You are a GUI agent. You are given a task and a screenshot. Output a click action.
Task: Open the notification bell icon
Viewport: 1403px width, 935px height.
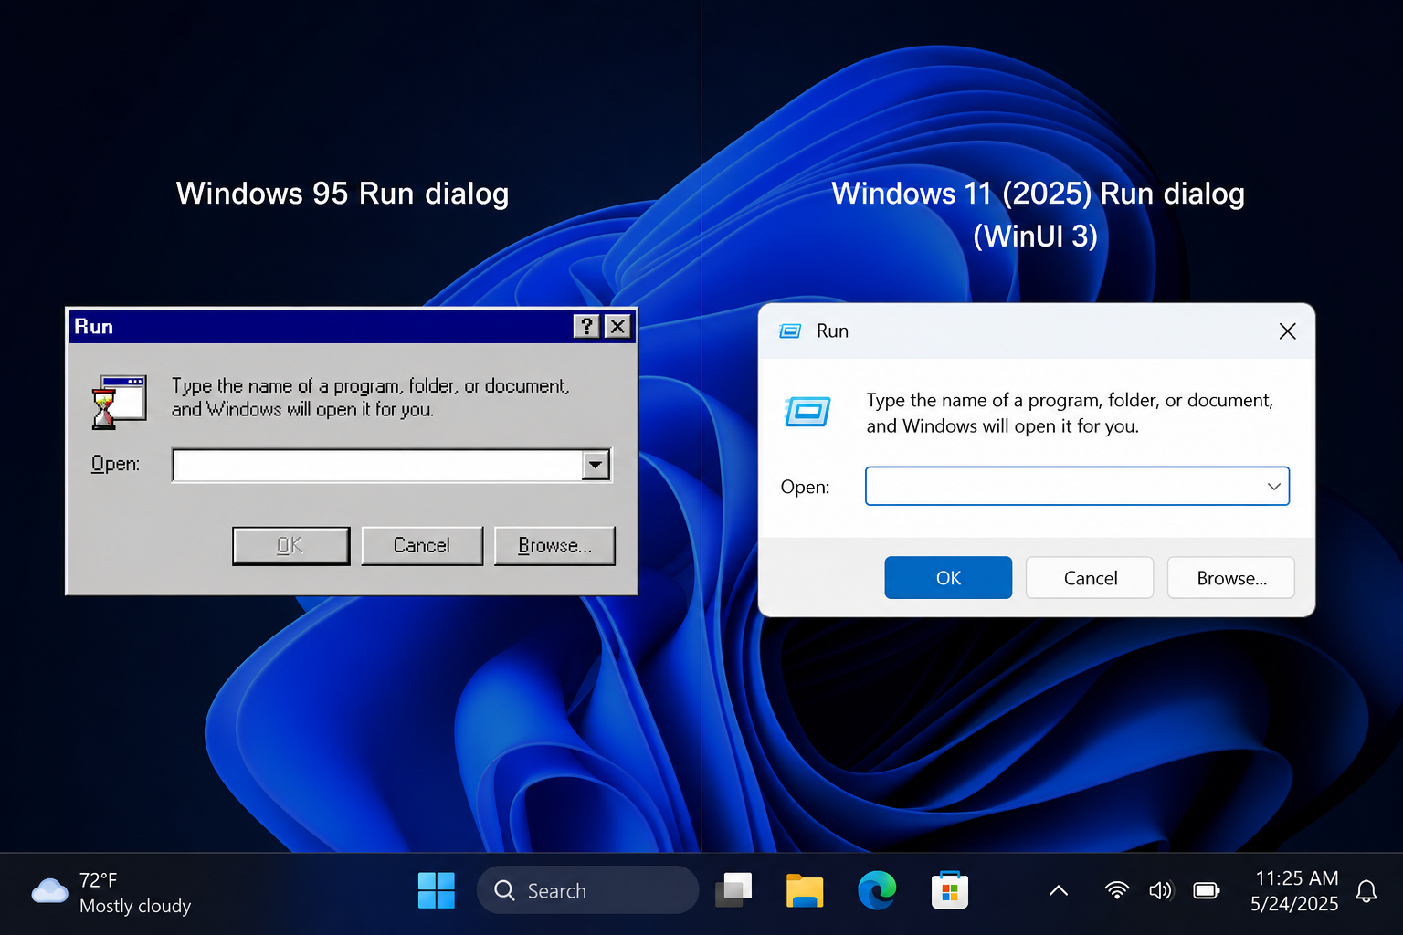click(x=1366, y=891)
